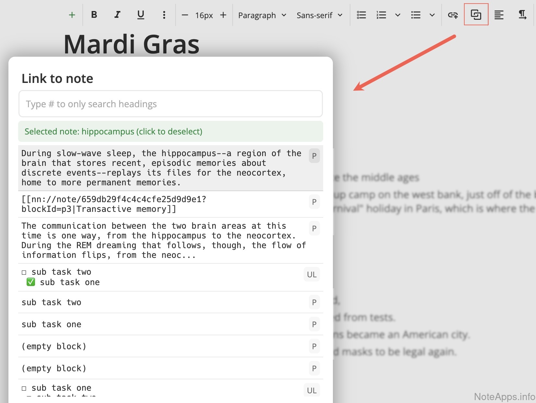The height and width of the screenshot is (403, 536).
Task: Open the three-dot more formatting menu
Action: pos(164,15)
